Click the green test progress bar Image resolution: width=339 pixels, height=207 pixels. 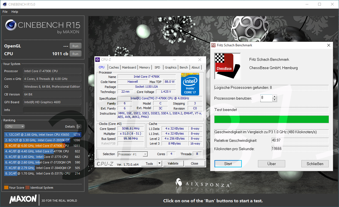[x=272, y=119]
